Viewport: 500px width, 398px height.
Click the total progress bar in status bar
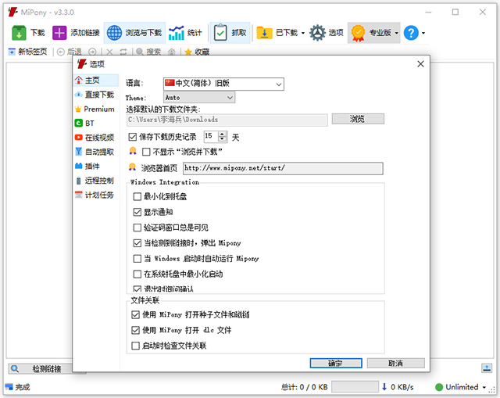[355, 387]
